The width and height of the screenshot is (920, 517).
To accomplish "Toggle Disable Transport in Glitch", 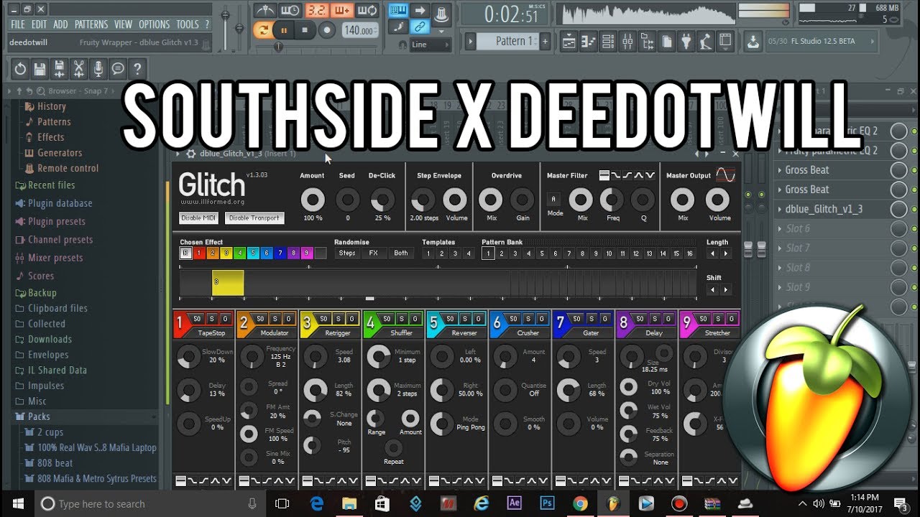I will [254, 218].
